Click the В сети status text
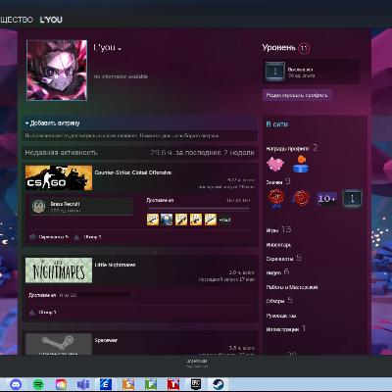Viewport: 392px width, 392px height. click(277, 124)
